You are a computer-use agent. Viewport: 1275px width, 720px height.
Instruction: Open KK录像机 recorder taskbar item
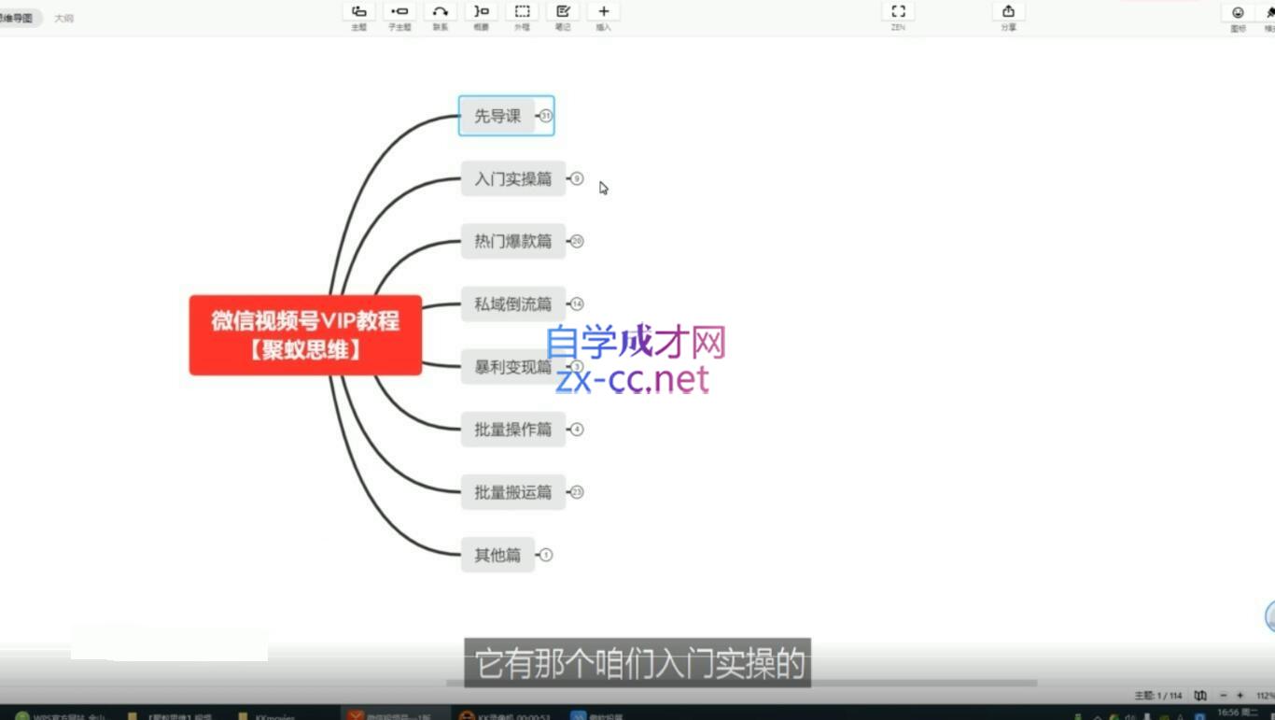505,714
